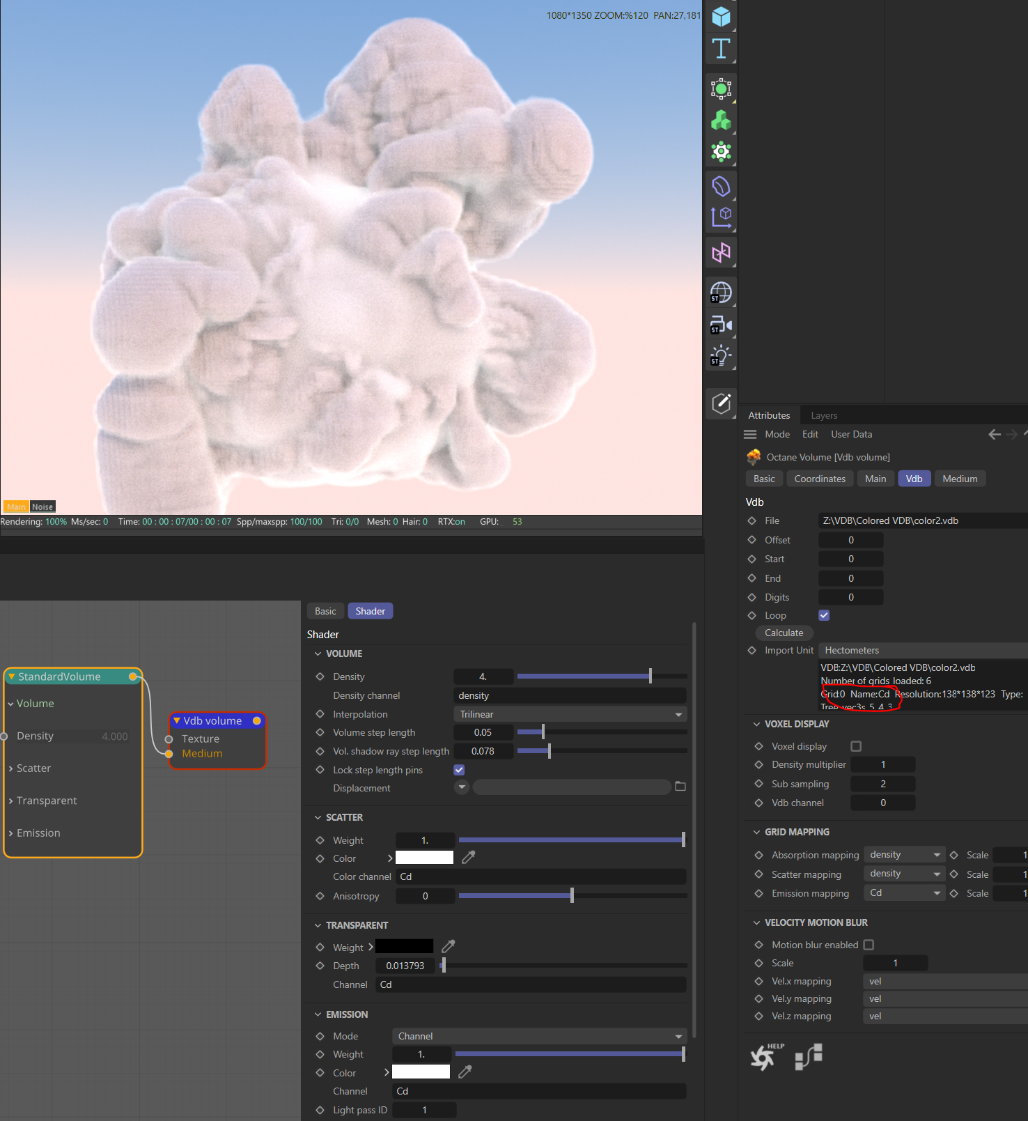Viewport: 1028px width, 1121px height.
Task: Click the Octane Volume object icon
Action: [x=754, y=457]
